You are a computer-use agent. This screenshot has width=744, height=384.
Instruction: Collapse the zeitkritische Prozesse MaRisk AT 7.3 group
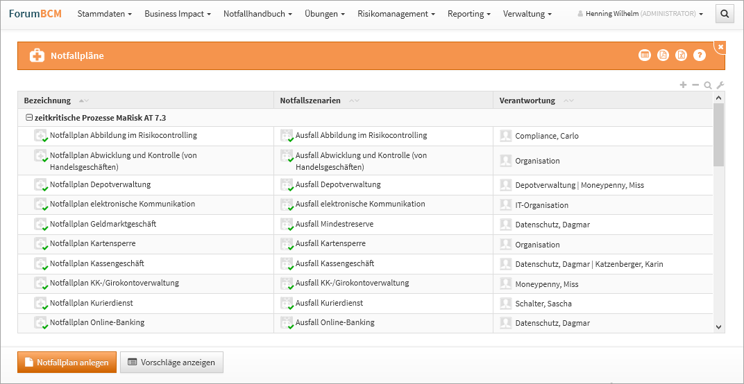tap(29, 118)
